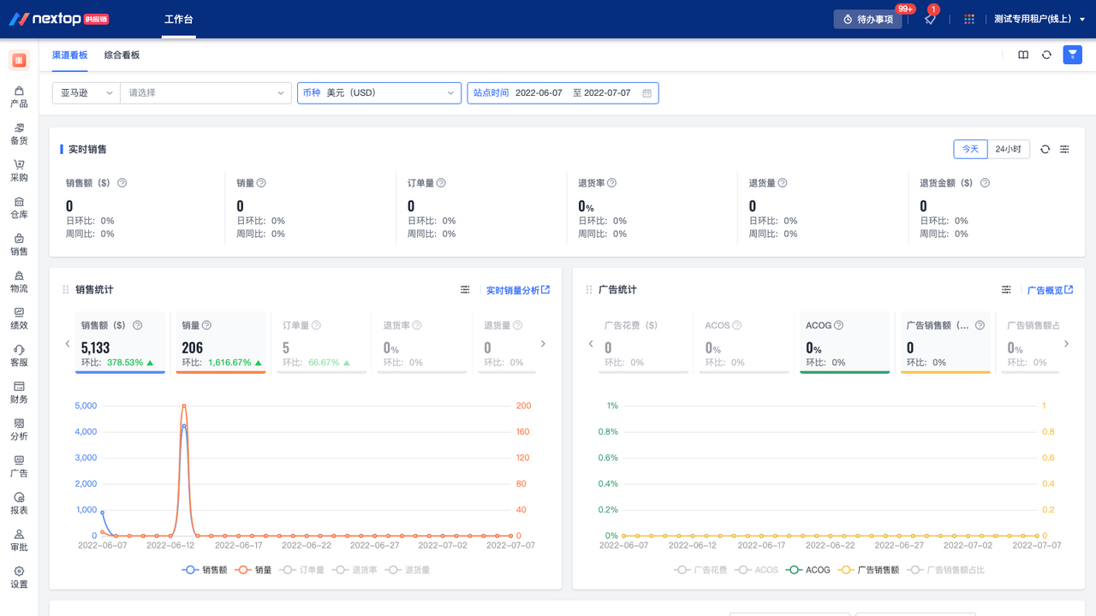Open the 币种 美元 (USD) currency dropdown

point(379,92)
